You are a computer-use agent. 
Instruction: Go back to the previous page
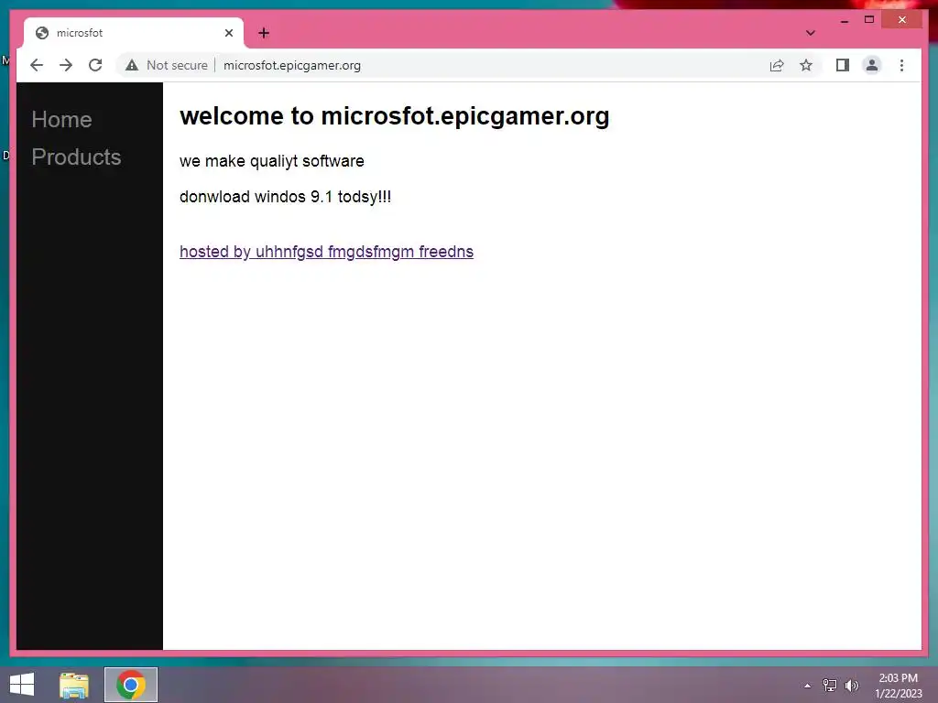click(37, 65)
